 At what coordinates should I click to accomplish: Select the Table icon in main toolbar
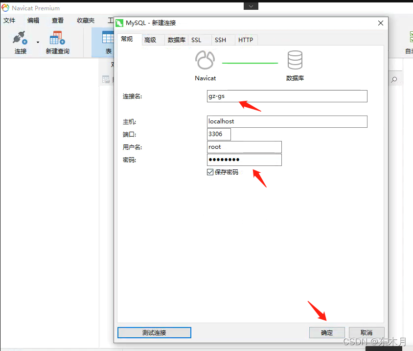108,37
